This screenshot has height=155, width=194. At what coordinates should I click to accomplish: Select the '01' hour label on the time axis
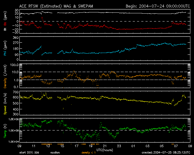click(133, 146)
